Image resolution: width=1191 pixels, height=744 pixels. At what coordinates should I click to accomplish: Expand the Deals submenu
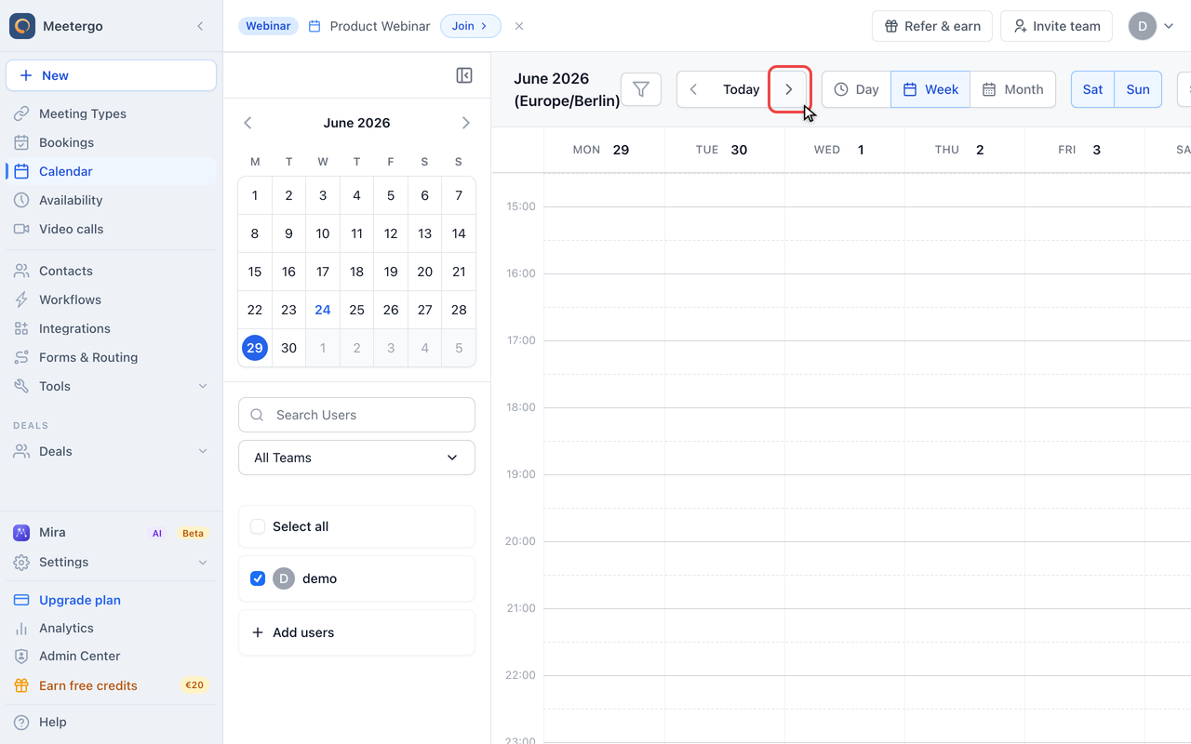click(111, 451)
